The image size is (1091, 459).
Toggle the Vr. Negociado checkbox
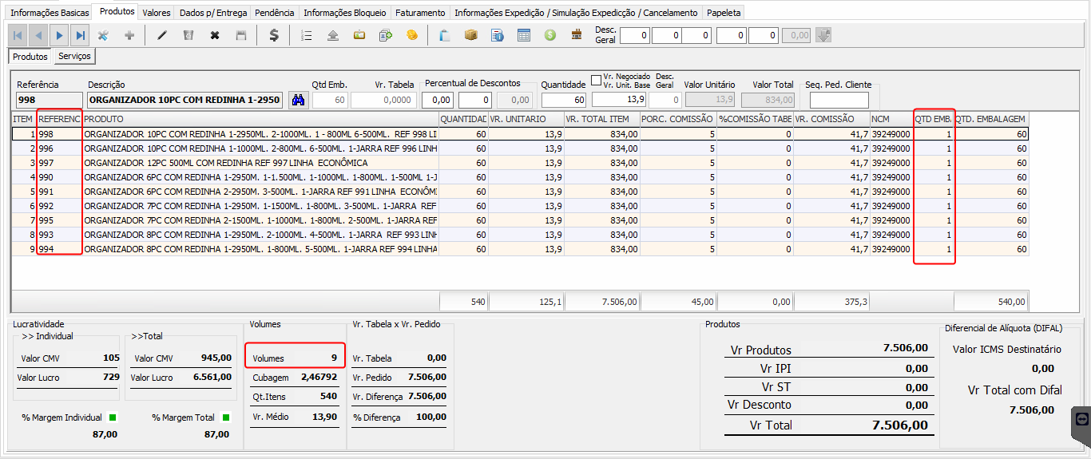tap(596, 80)
